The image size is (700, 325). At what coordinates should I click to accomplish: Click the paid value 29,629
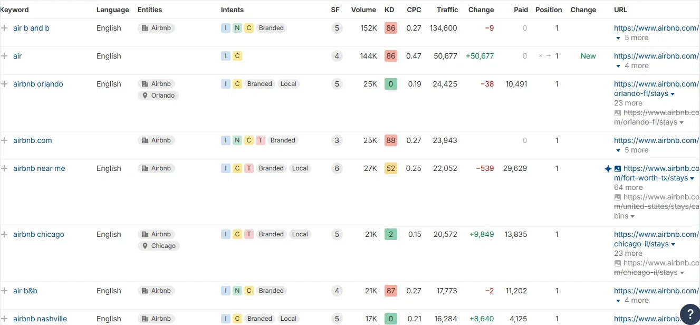(515, 168)
